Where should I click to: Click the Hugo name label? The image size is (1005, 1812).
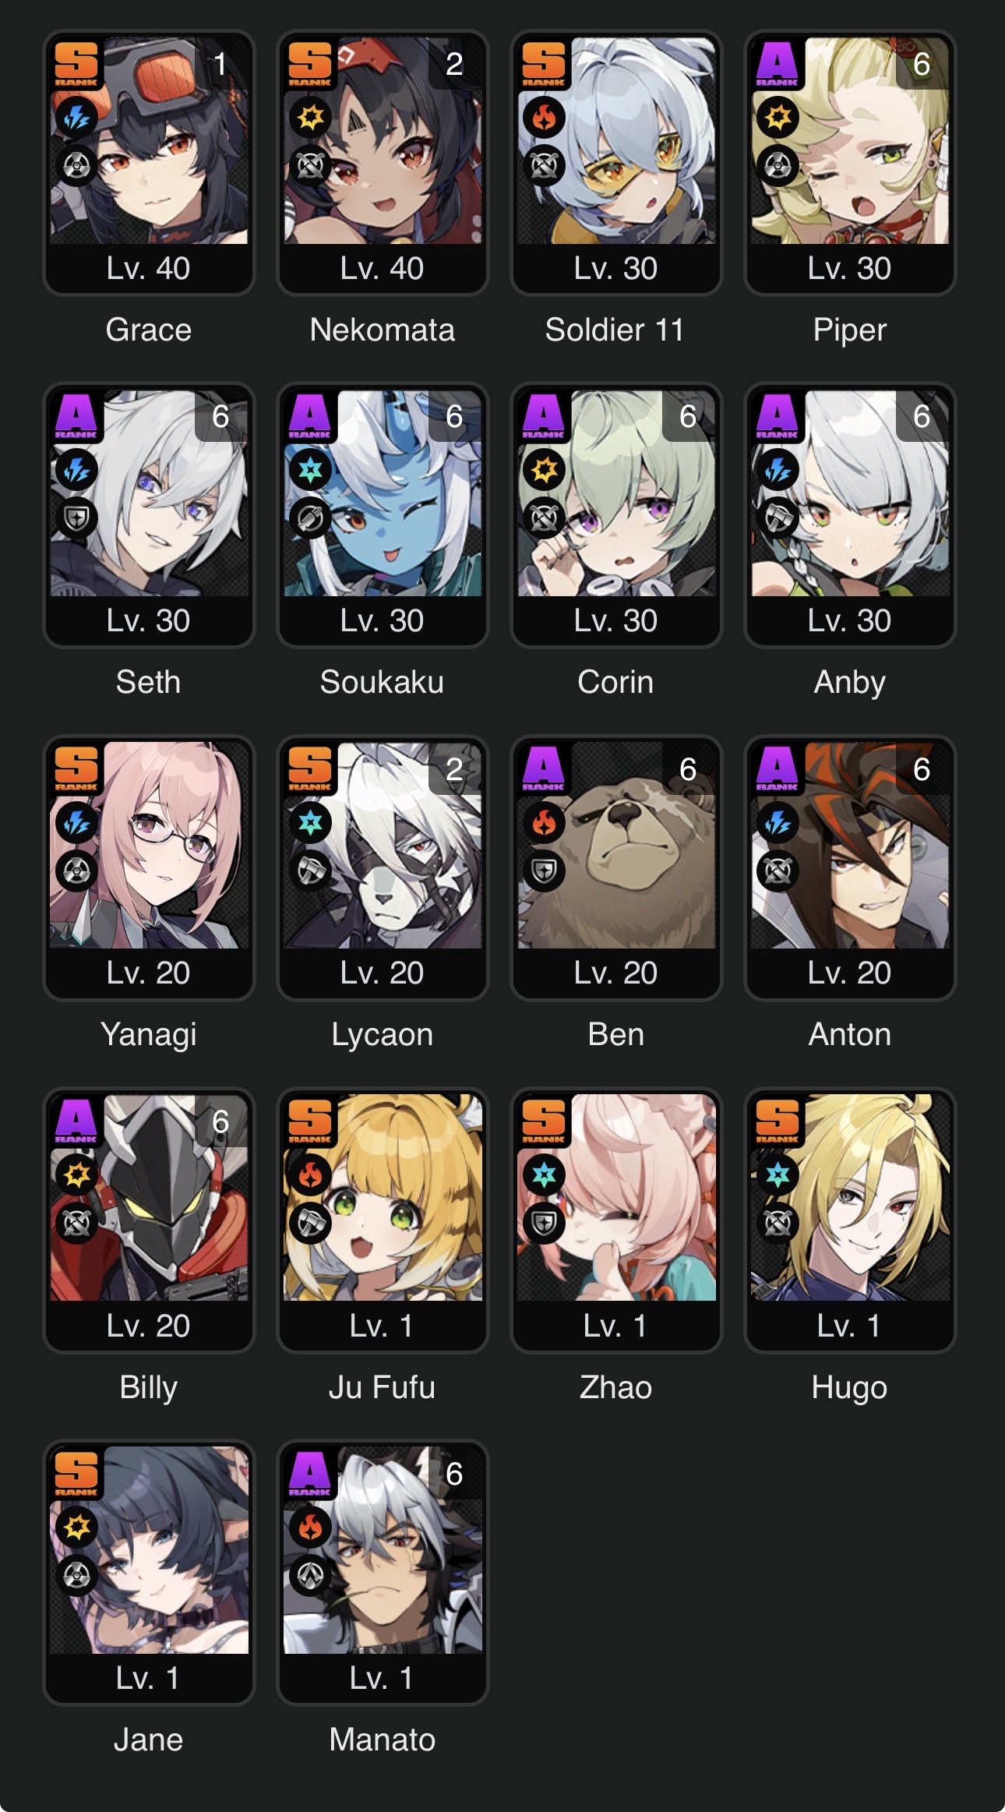pyautogui.click(x=850, y=1387)
